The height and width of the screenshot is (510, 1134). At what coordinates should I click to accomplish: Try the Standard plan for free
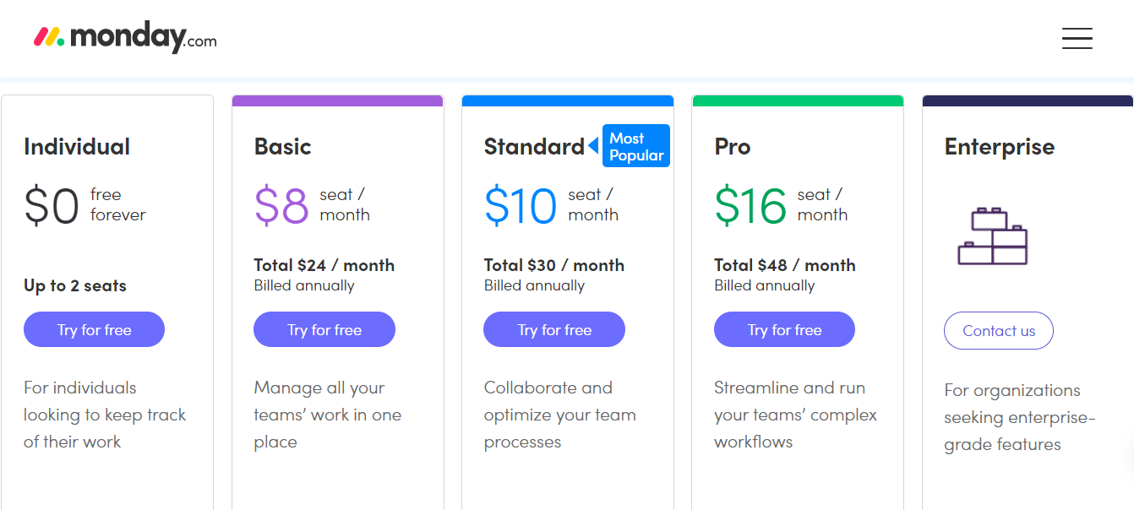click(553, 329)
